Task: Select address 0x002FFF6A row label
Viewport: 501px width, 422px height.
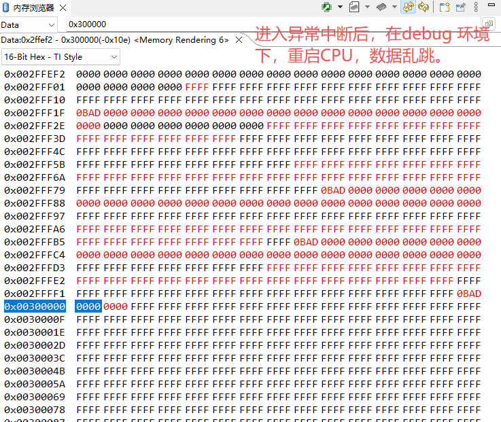Action: pos(35,177)
